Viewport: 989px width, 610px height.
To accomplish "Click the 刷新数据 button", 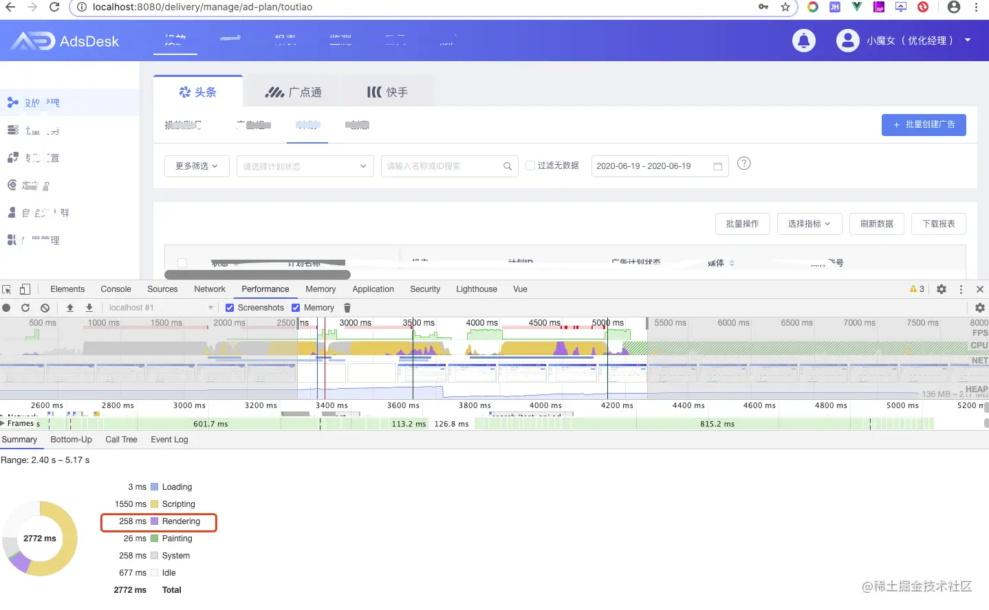I will 877,224.
